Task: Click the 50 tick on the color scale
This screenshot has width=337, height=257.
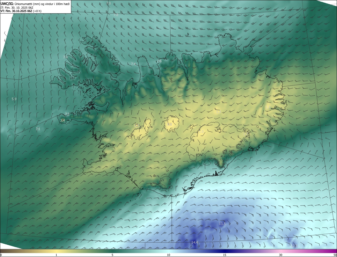Action: pos(335,255)
